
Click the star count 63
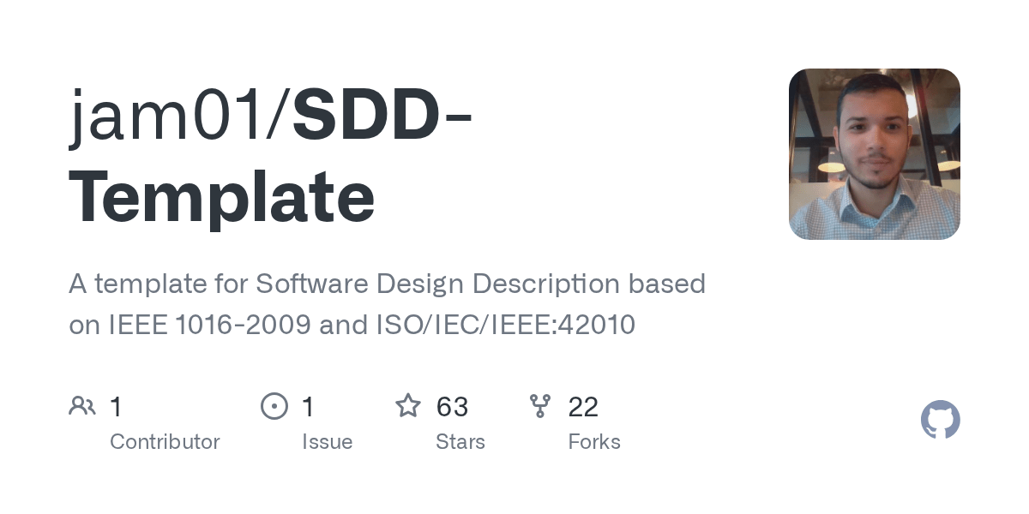pyautogui.click(x=452, y=406)
